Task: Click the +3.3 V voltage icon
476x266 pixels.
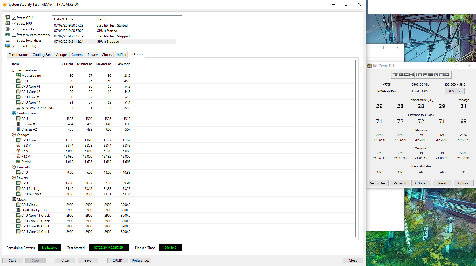Action: [x=18, y=145]
